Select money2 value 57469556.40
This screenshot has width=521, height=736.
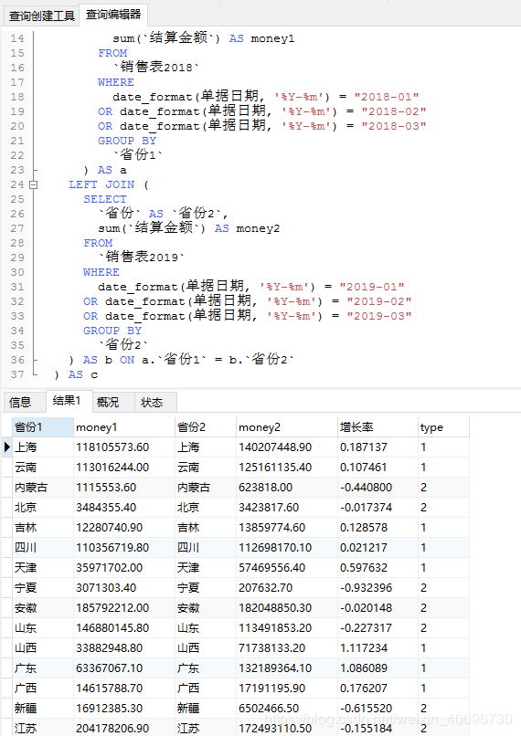click(x=287, y=567)
